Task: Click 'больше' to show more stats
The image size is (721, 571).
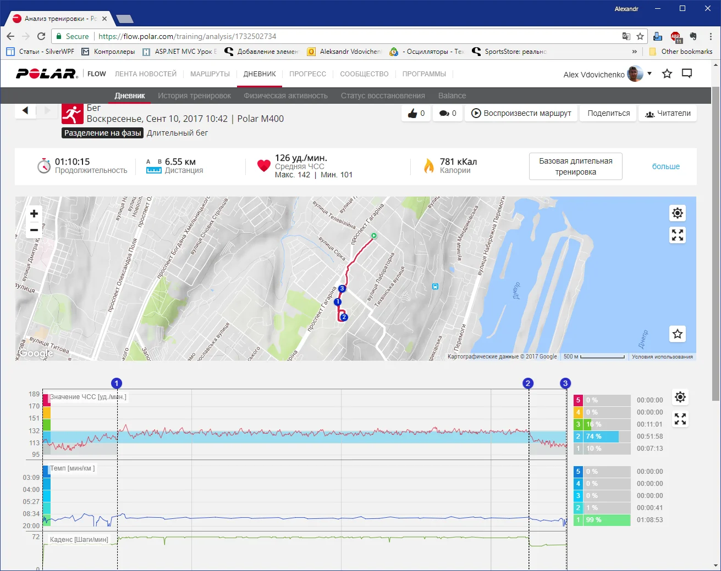Action: 665,166
